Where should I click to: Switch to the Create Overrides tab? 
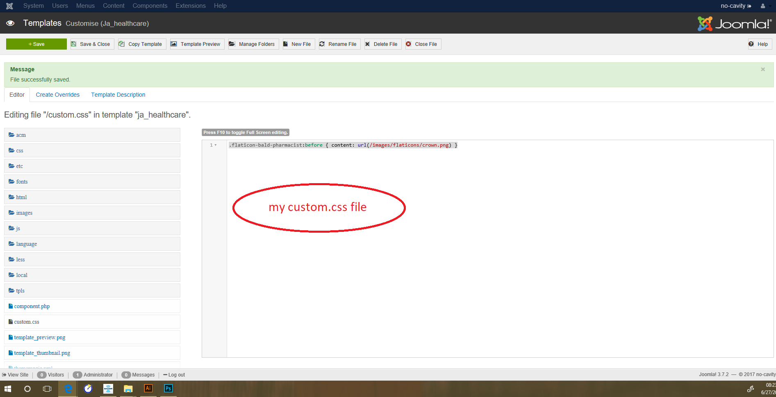pos(58,95)
